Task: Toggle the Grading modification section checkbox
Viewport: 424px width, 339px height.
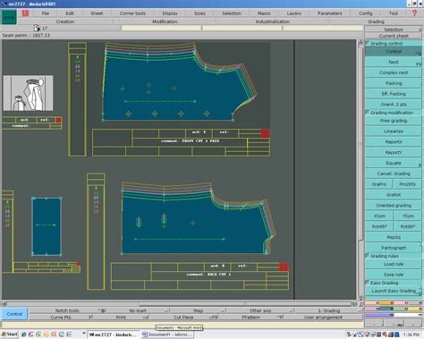Action: [x=368, y=113]
